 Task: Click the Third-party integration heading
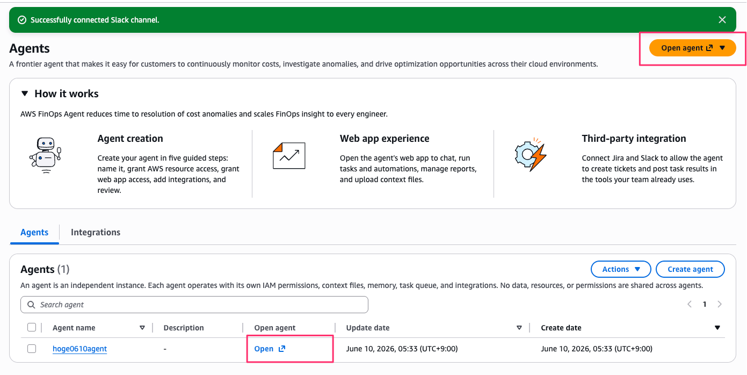click(x=634, y=139)
